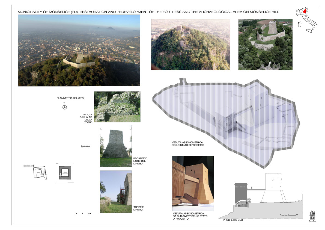Click the VEDUTA ASSONOMETRICA DELLO STATO DI PROGETTO caption

(188, 144)
